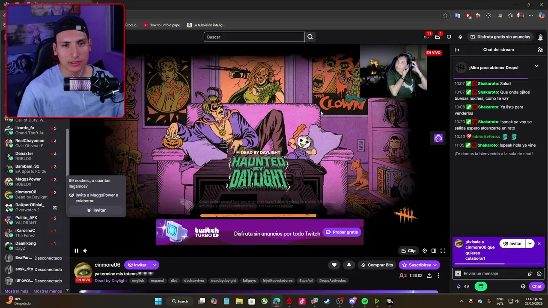Expand the ¡Mira para obtener Drops! banner

point(536,66)
